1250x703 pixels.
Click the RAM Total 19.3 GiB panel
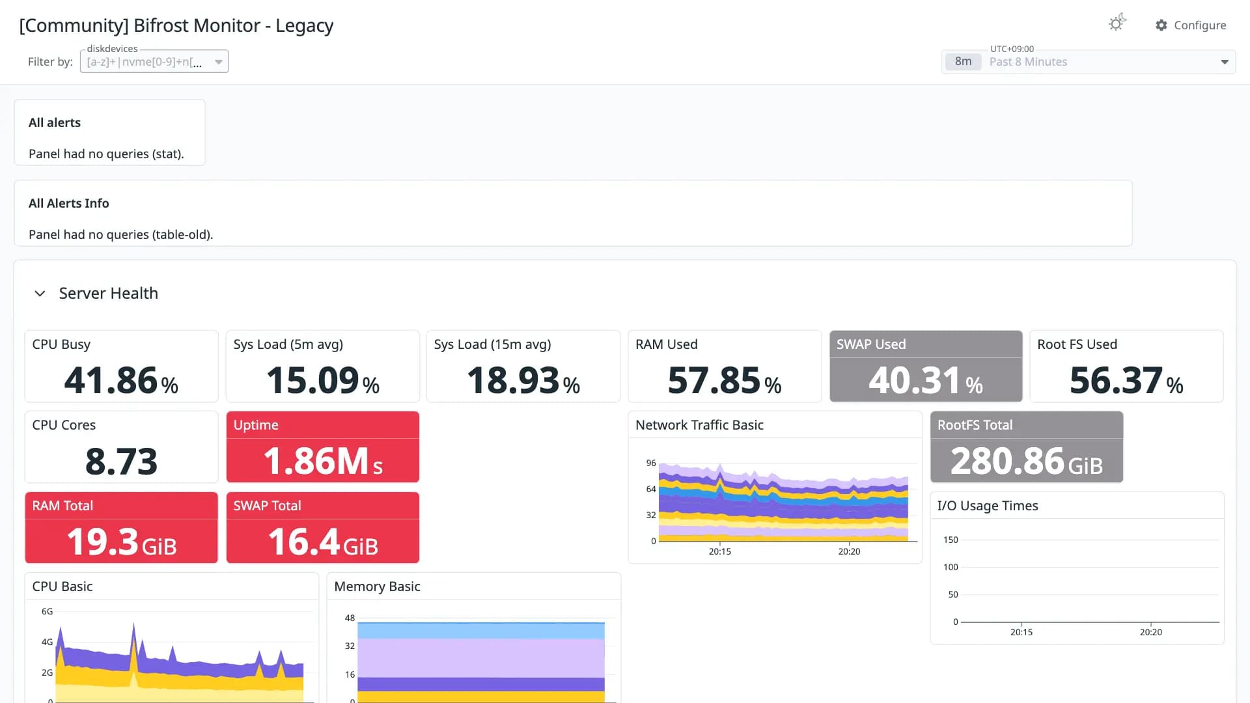[x=121, y=528]
